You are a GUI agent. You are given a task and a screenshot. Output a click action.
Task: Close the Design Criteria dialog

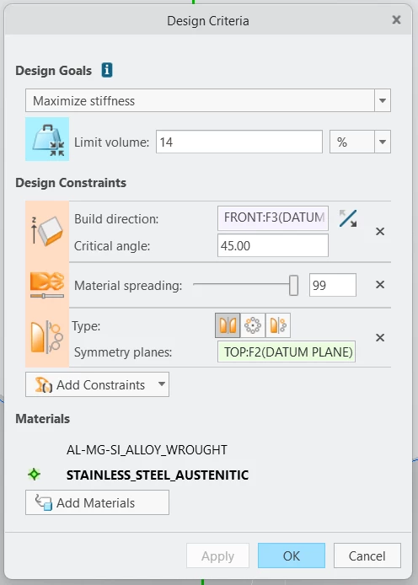pyautogui.click(x=396, y=19)
